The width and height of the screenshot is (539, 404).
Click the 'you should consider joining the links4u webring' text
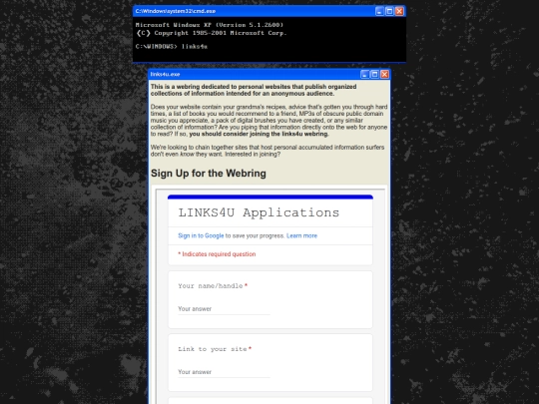pos(259,134)
